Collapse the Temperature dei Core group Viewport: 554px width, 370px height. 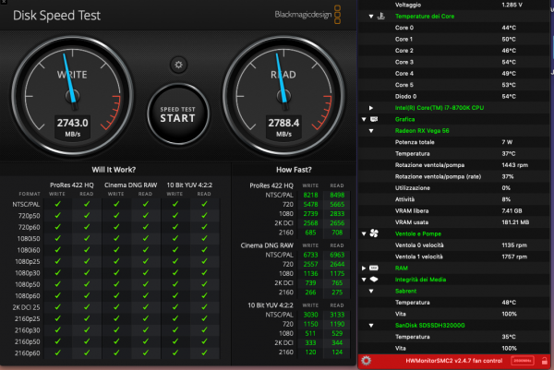click(x=371, y=17)
